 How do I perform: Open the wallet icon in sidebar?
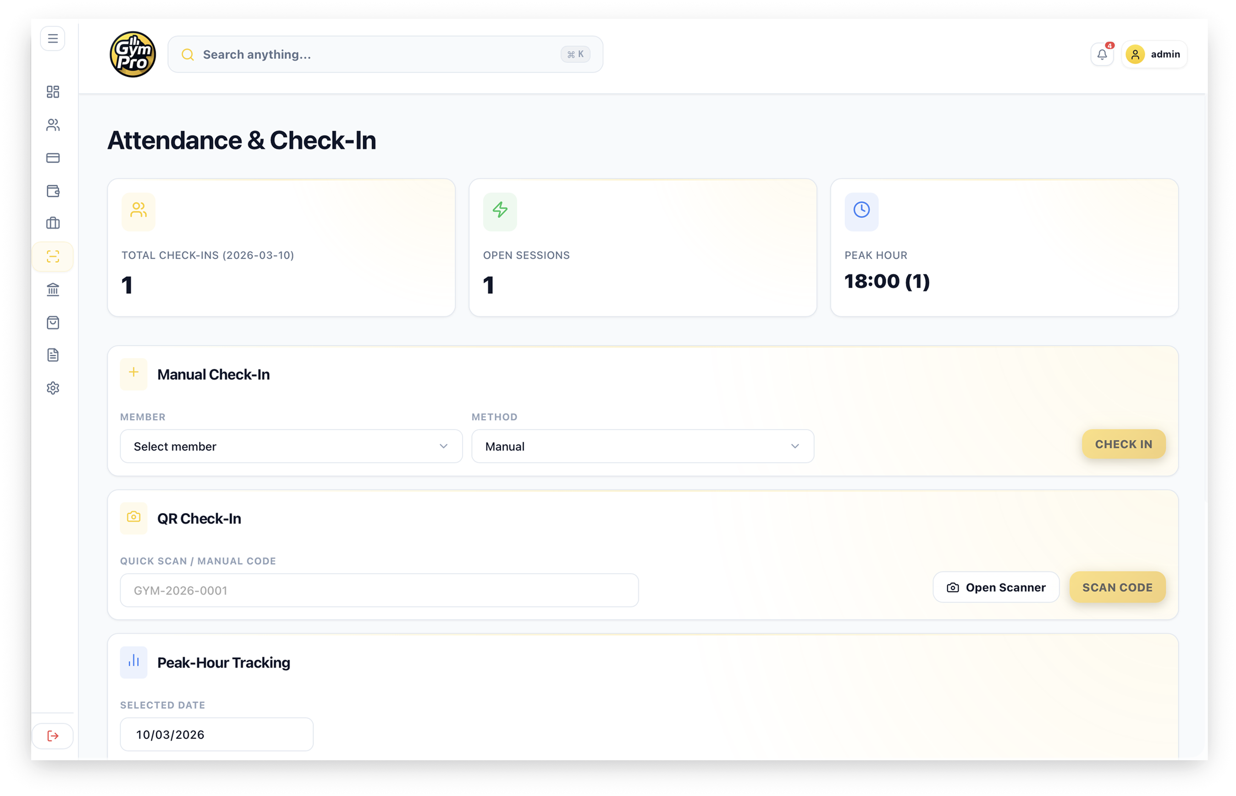coord(53,191)
